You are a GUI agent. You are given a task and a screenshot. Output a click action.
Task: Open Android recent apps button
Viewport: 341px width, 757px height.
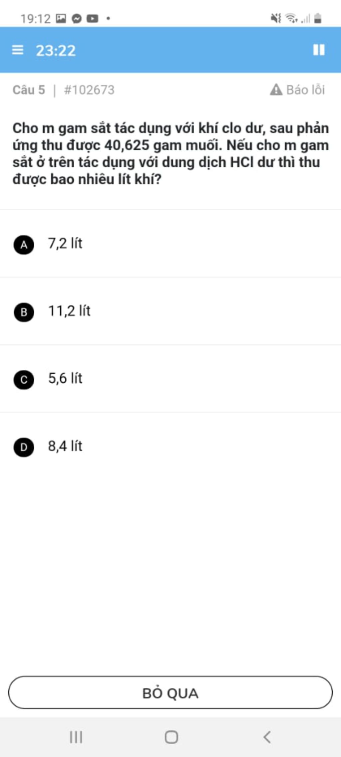pos(76,737)
